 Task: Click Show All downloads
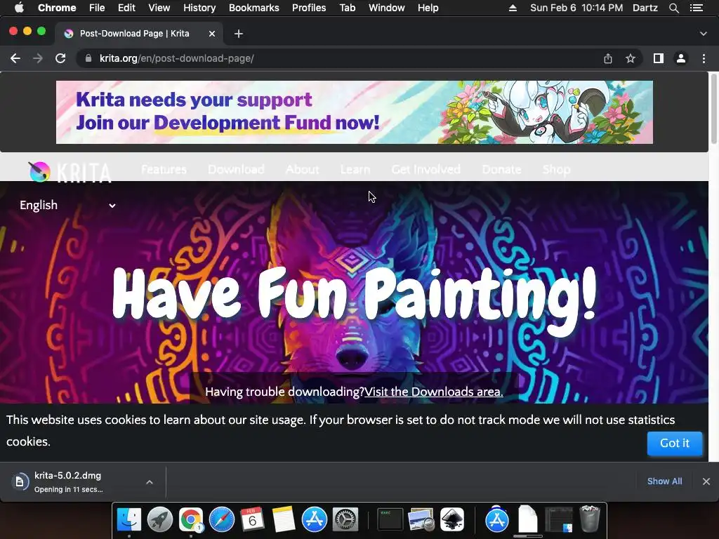coord(664,481)
